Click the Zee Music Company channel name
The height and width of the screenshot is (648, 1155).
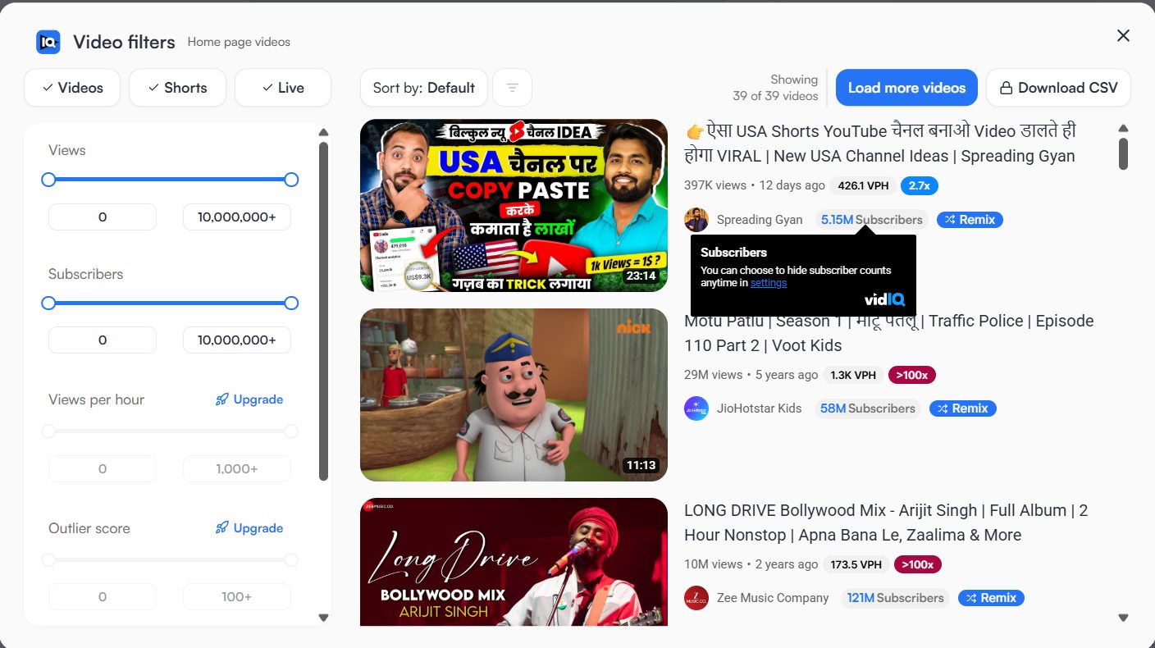[x=773, y=598]
